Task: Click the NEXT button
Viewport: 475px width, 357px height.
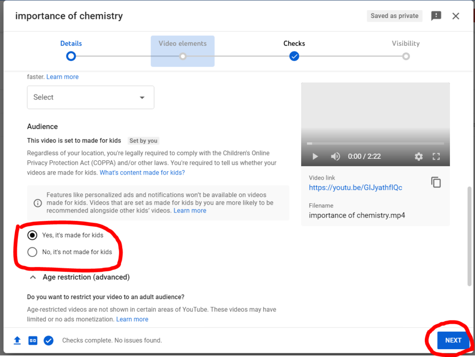Action: [453, 340]
